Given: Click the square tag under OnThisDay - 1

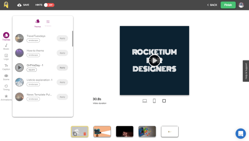Looking at the screenshot, I should 32,70.
